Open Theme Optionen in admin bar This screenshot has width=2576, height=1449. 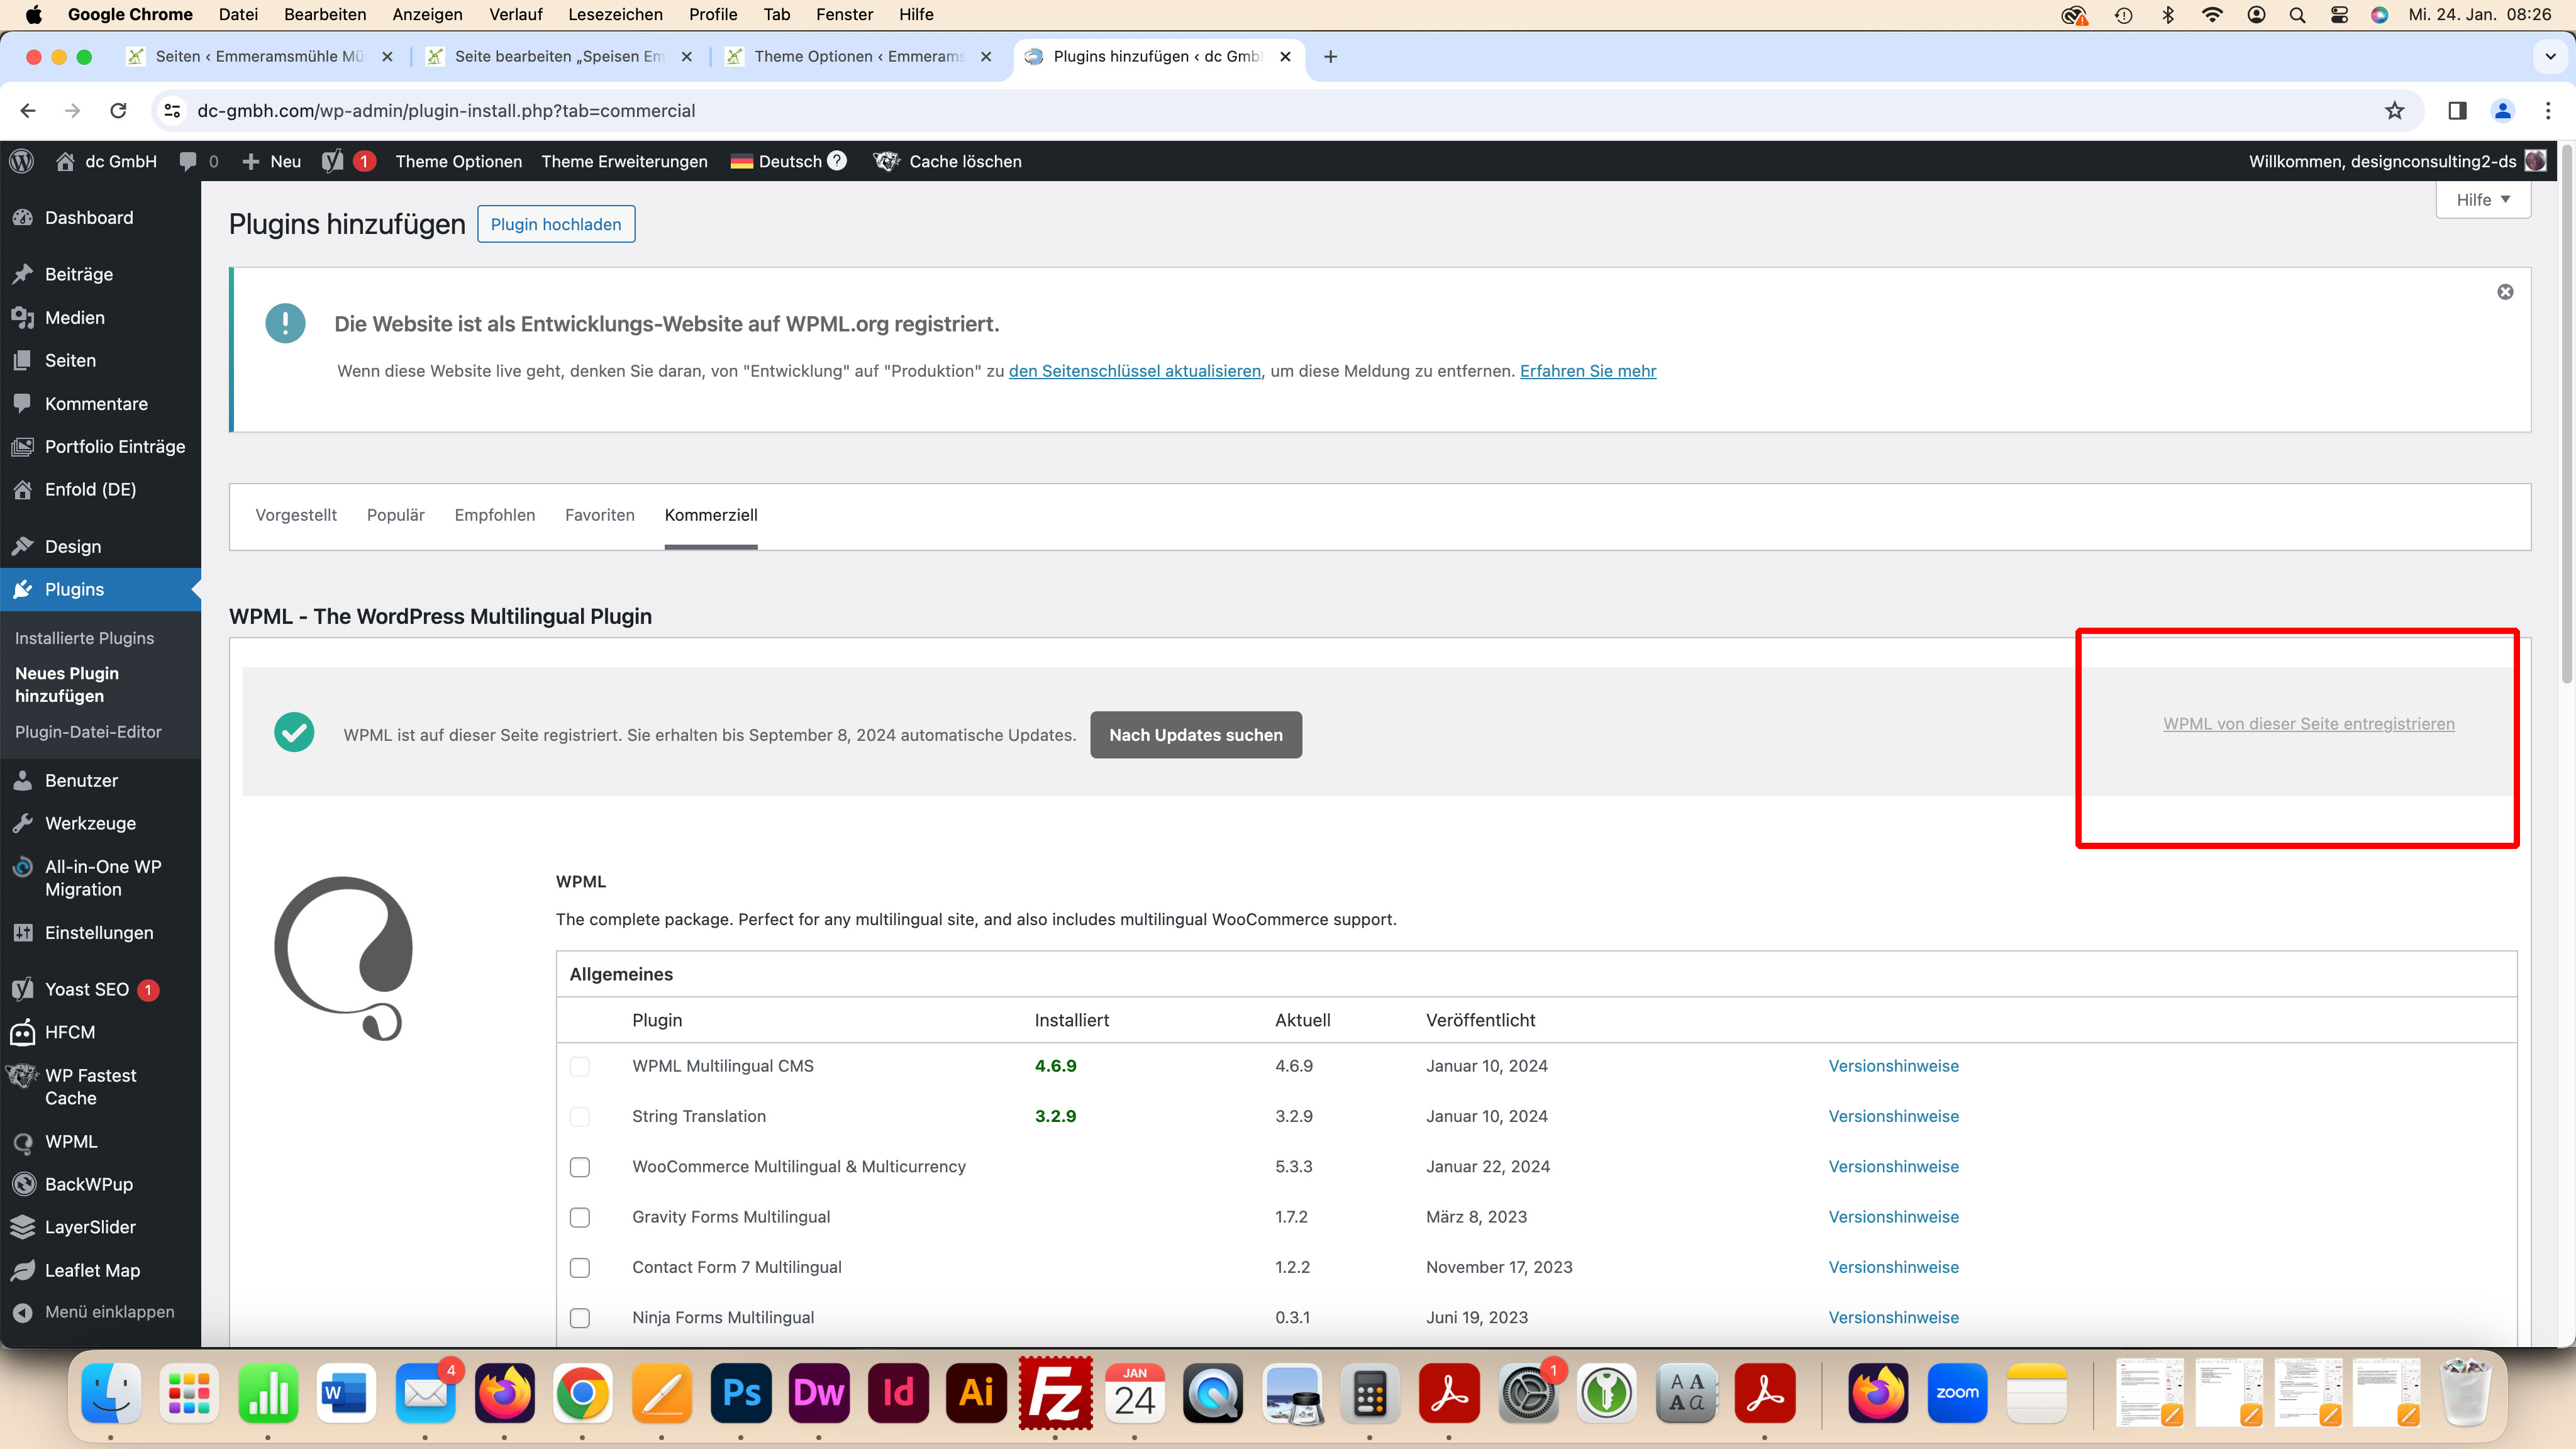pyautogui.click(x=459, y=161)
